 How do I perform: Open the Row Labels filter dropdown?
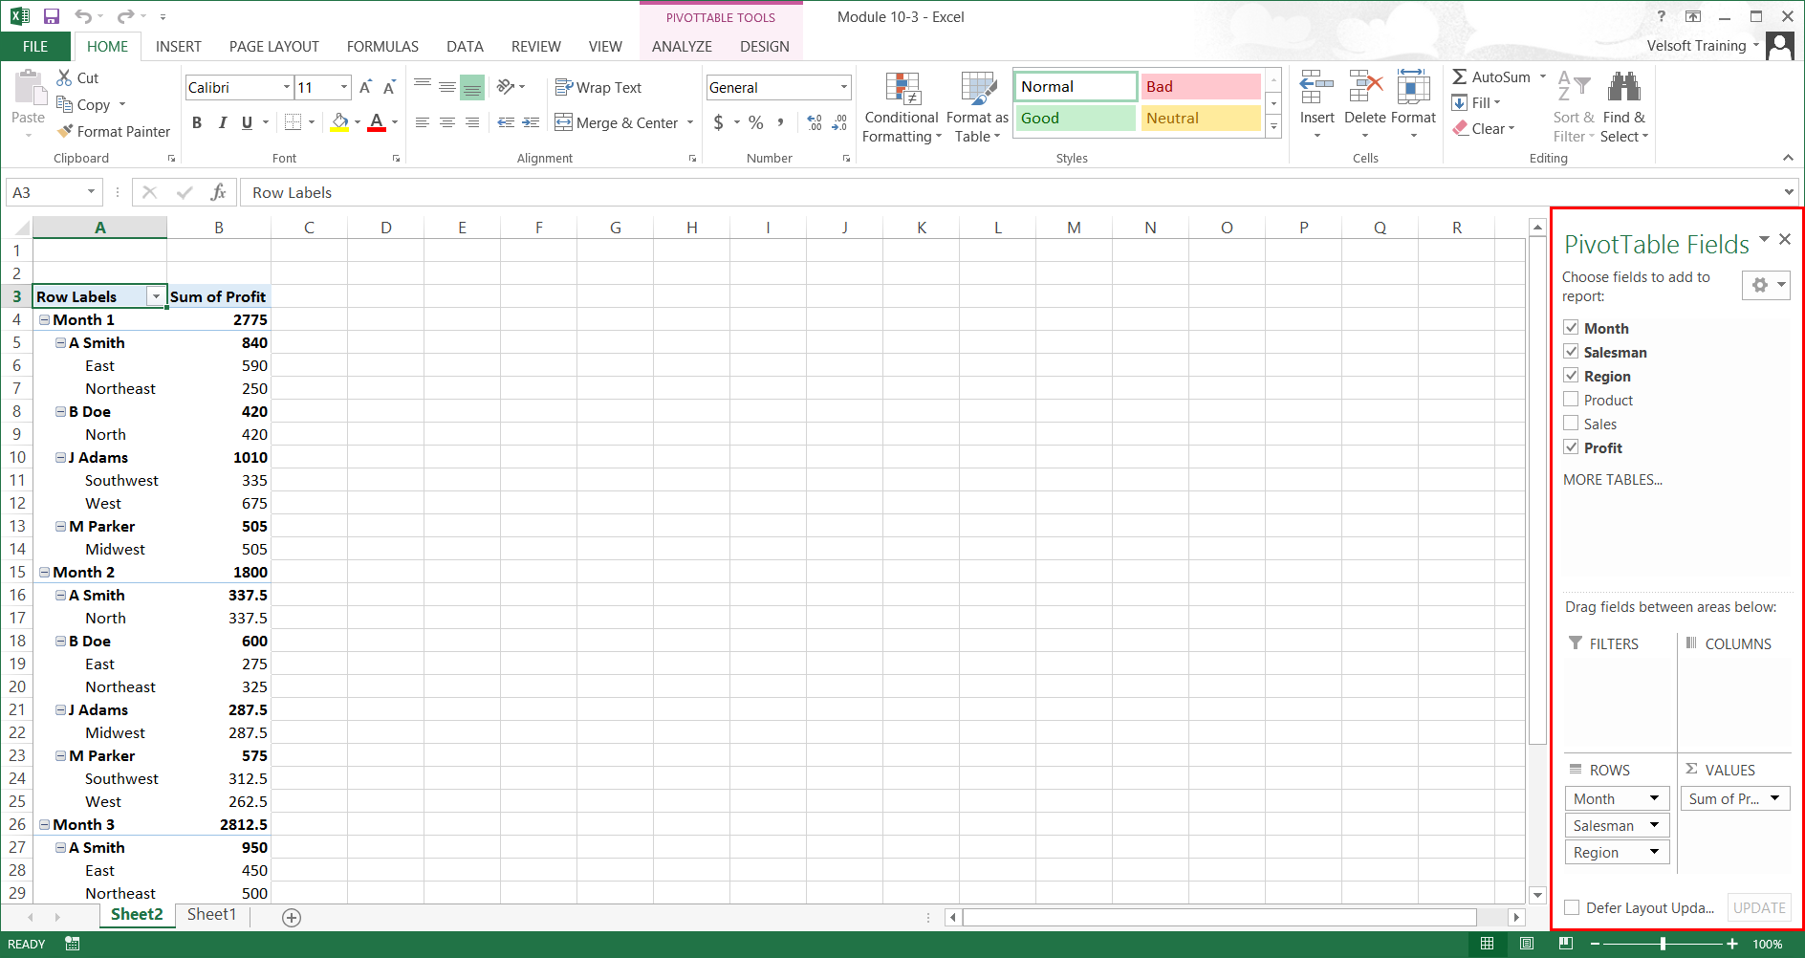[156, 295]
